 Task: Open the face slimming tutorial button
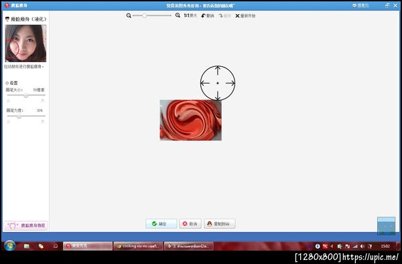26,226
